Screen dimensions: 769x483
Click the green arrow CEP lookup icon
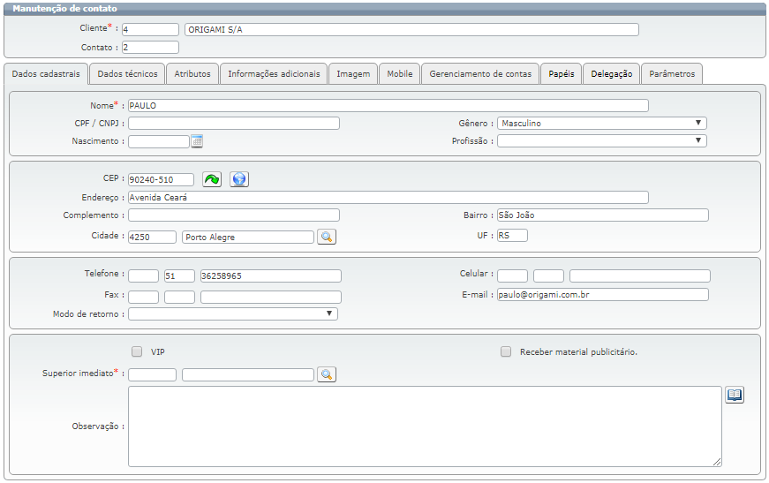[212, 179]
